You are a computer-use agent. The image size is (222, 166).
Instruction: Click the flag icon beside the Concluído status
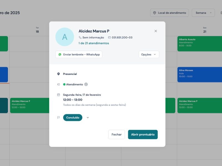(x=58, y=117)
